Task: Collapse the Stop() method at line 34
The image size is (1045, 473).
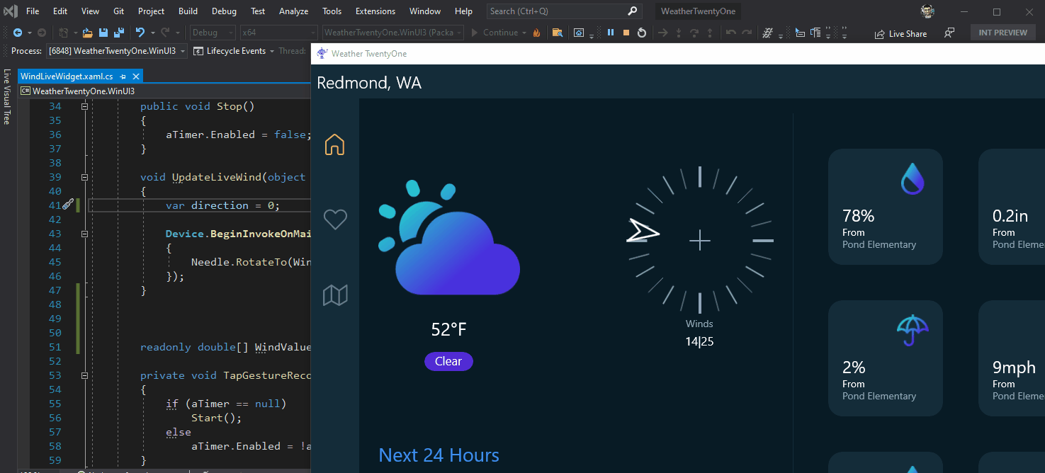Action: [84, 106]
